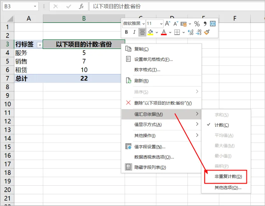Image resolution: width=265 pixels, height=206 pixels.
Task: Click the grand total value 22
Action: 84,79
